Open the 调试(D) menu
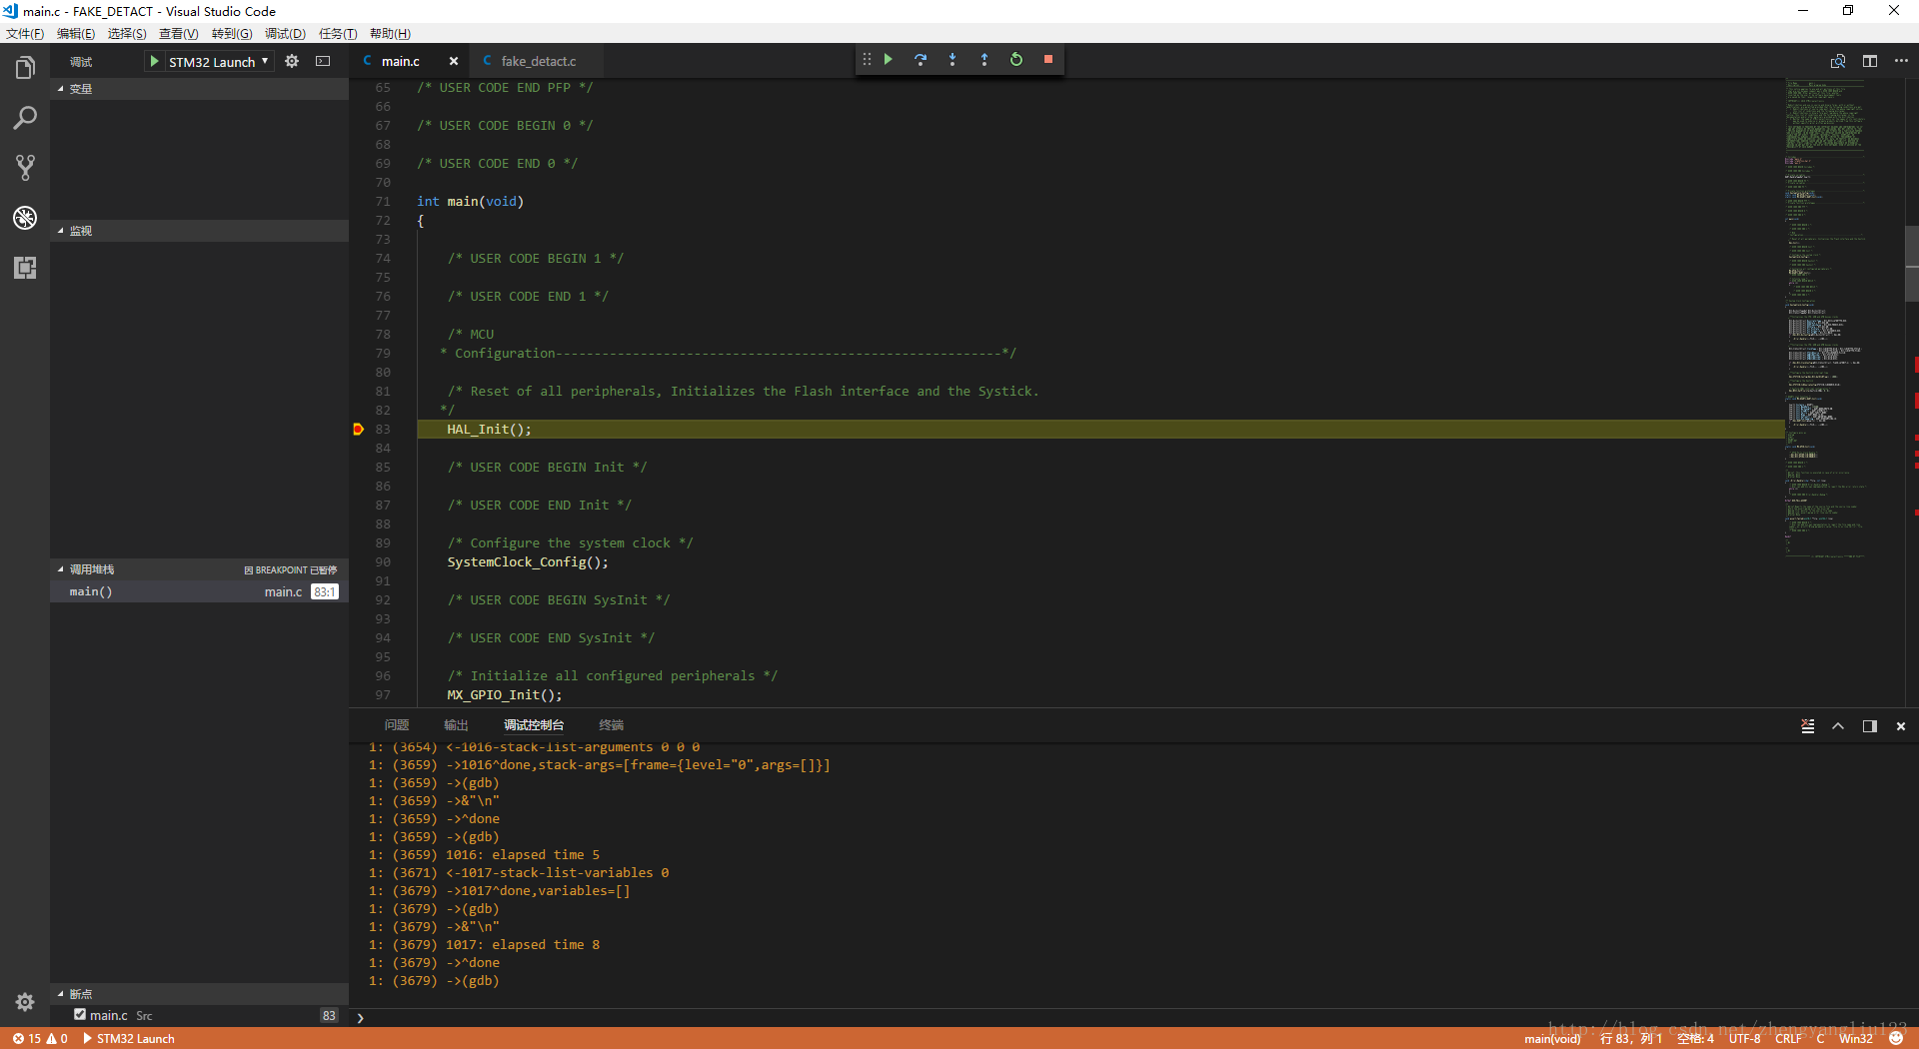 coord(285,34)
